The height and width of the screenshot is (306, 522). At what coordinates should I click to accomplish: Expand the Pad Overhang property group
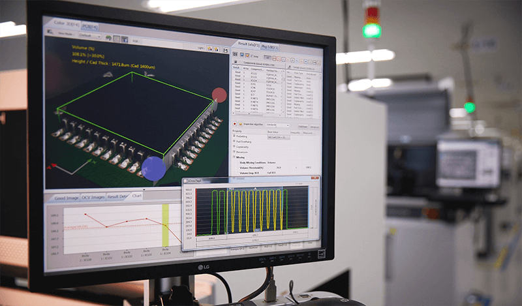[x=234, y=142]
